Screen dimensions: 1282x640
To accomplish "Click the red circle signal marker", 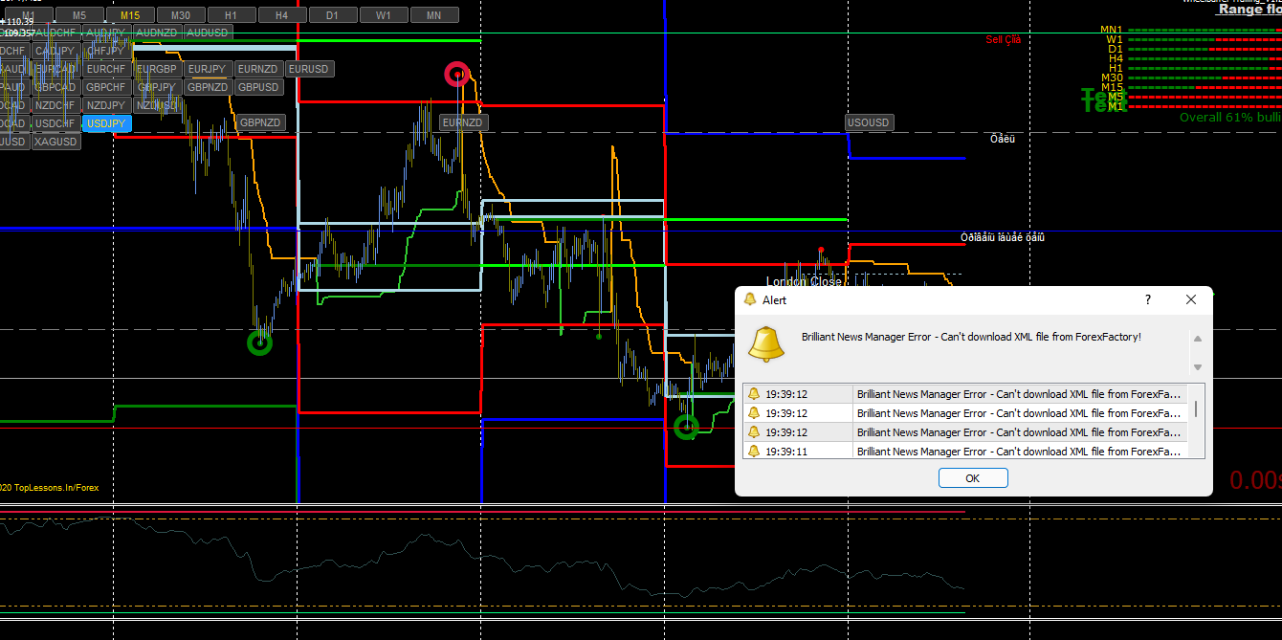I will pyautogui.click(x=457, y=74).
